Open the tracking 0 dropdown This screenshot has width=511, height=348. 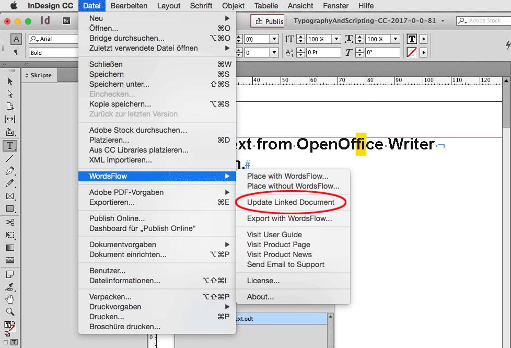point(274,52)
